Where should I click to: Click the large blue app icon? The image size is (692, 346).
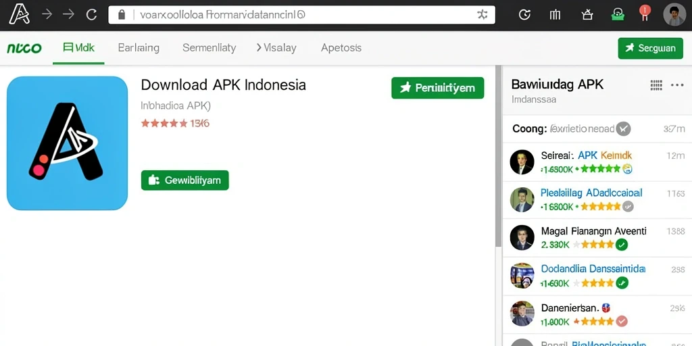(x=67, y=143)
